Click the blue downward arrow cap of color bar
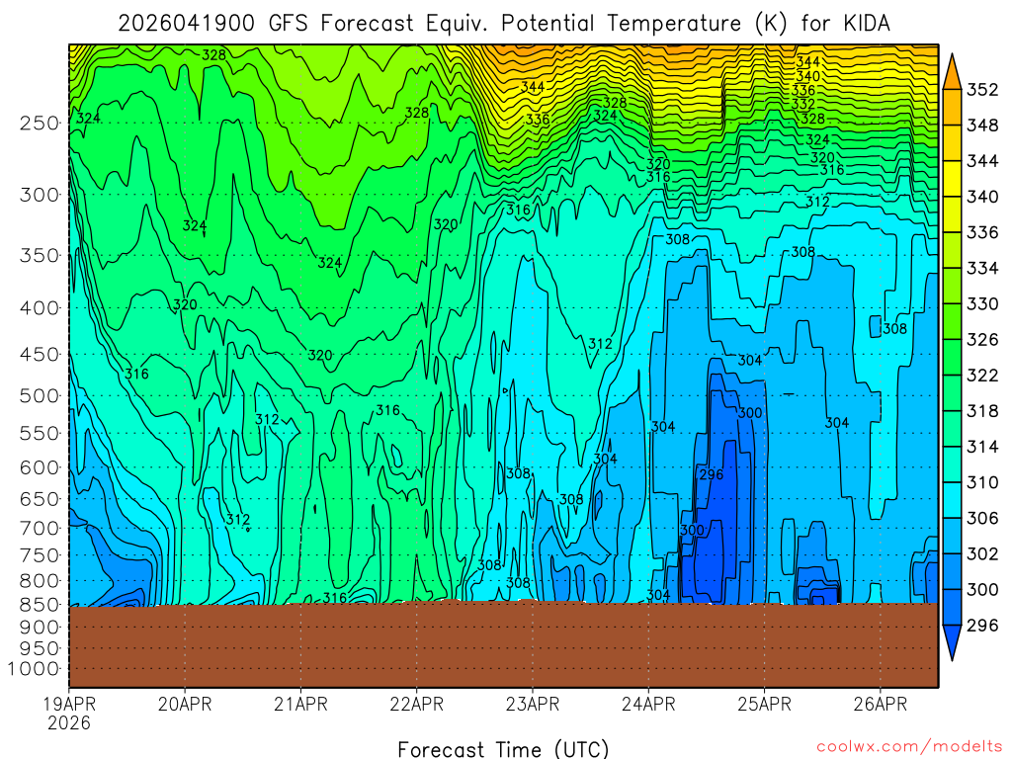Viewport: 1012px width, 759px height. point(952,640)
